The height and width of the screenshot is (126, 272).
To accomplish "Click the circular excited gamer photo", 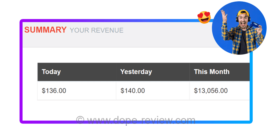I will (x=239, y=28).
